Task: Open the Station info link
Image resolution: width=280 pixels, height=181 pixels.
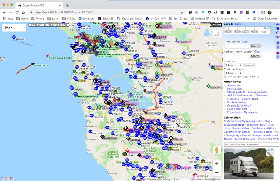Action: click(234, 86)
